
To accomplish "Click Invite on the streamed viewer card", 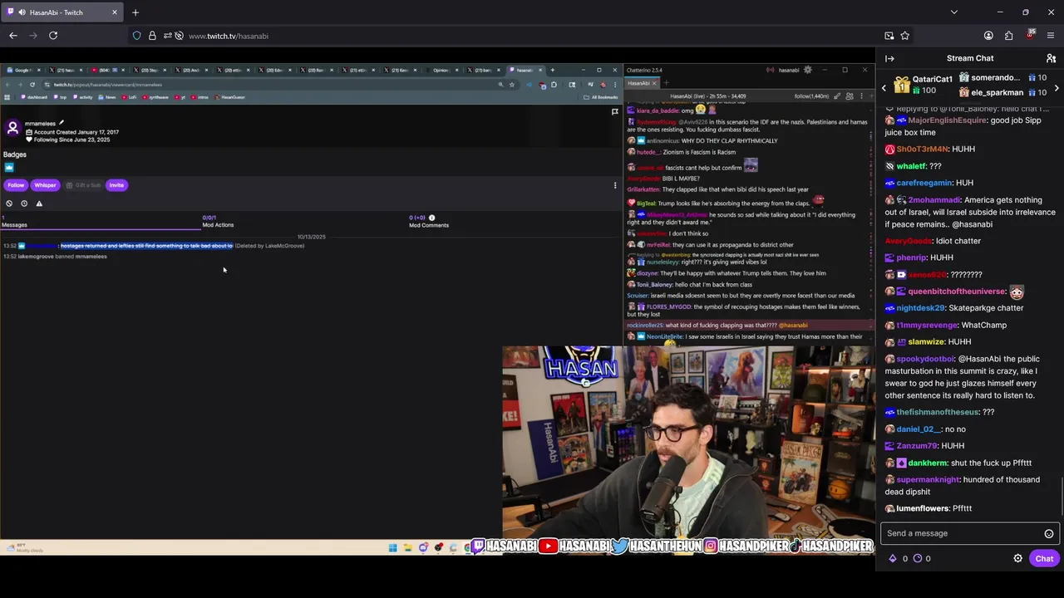I will click(116, 185).
